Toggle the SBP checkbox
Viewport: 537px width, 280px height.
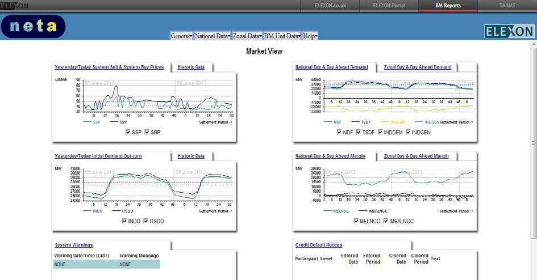147,132
